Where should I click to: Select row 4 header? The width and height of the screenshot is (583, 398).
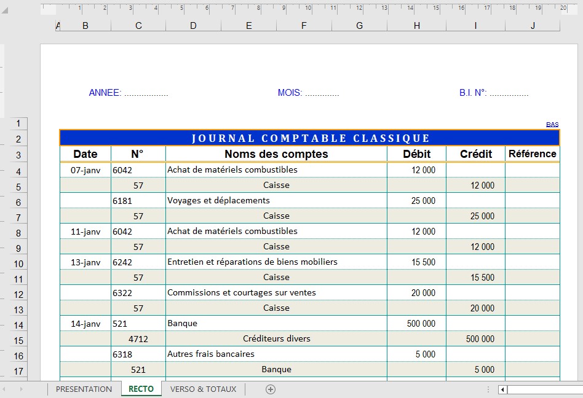coord(18,171)
